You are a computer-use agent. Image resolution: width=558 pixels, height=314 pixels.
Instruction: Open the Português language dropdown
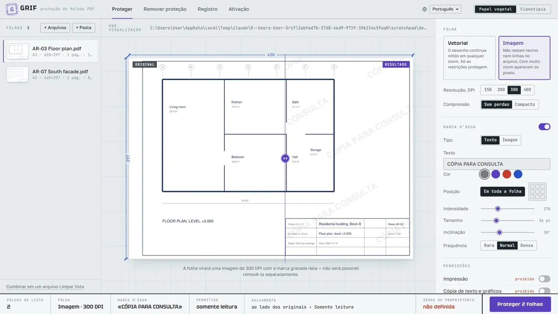coord(445,9)
